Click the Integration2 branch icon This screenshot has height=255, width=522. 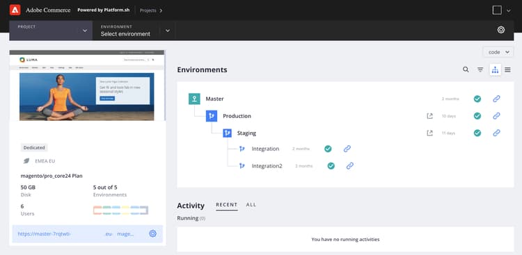coord(242,166)
